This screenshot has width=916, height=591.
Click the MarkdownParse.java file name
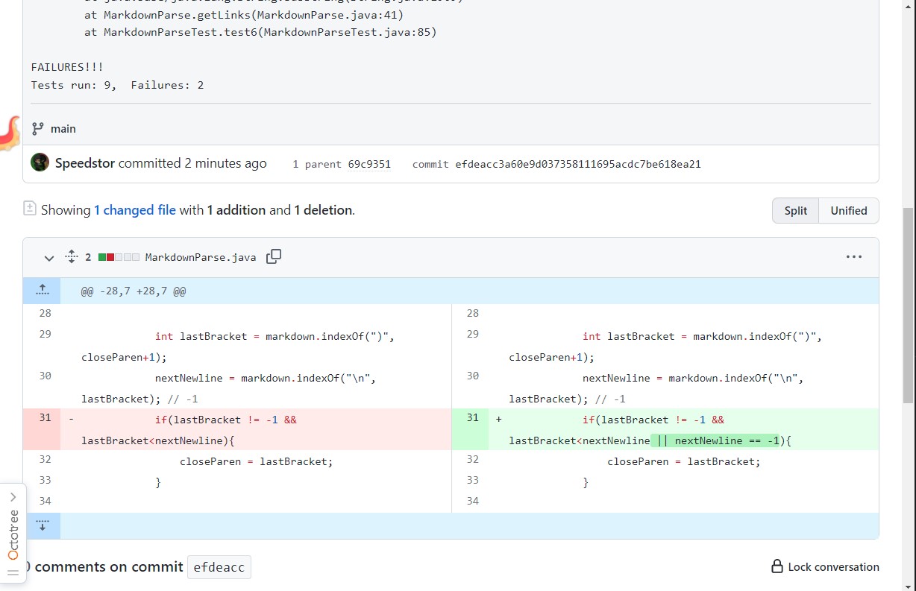pyautogui.click(x=200, y=257)
